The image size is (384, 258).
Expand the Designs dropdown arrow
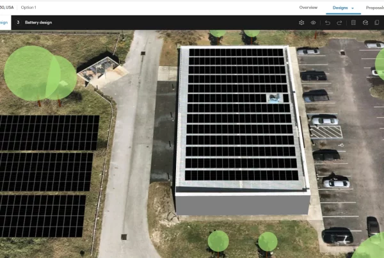coord(353,8)
